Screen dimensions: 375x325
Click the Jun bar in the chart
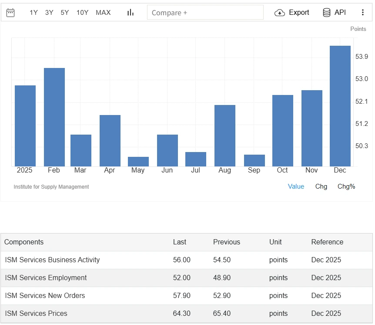point(167,150)
